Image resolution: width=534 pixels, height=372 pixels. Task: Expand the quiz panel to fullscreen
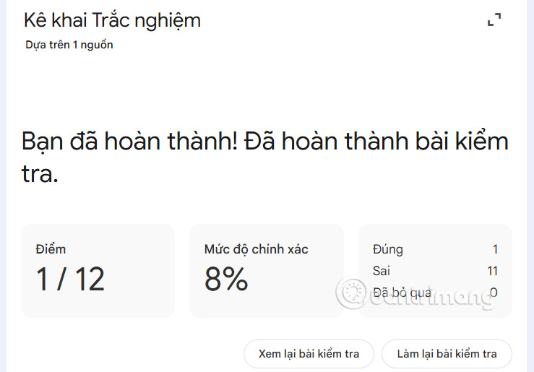[x=494, y=20]
